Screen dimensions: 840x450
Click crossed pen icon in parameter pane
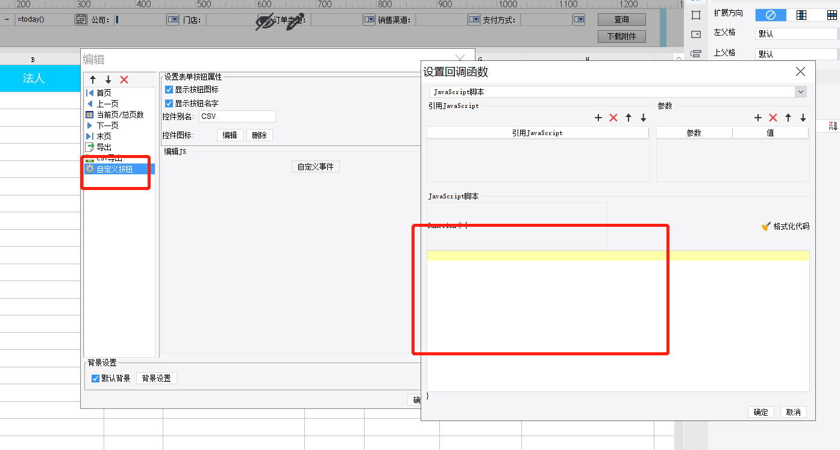pos(294,23)
